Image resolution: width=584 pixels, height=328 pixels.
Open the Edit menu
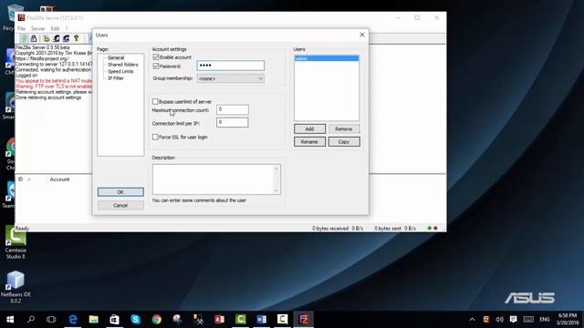[x=55, y=28]
